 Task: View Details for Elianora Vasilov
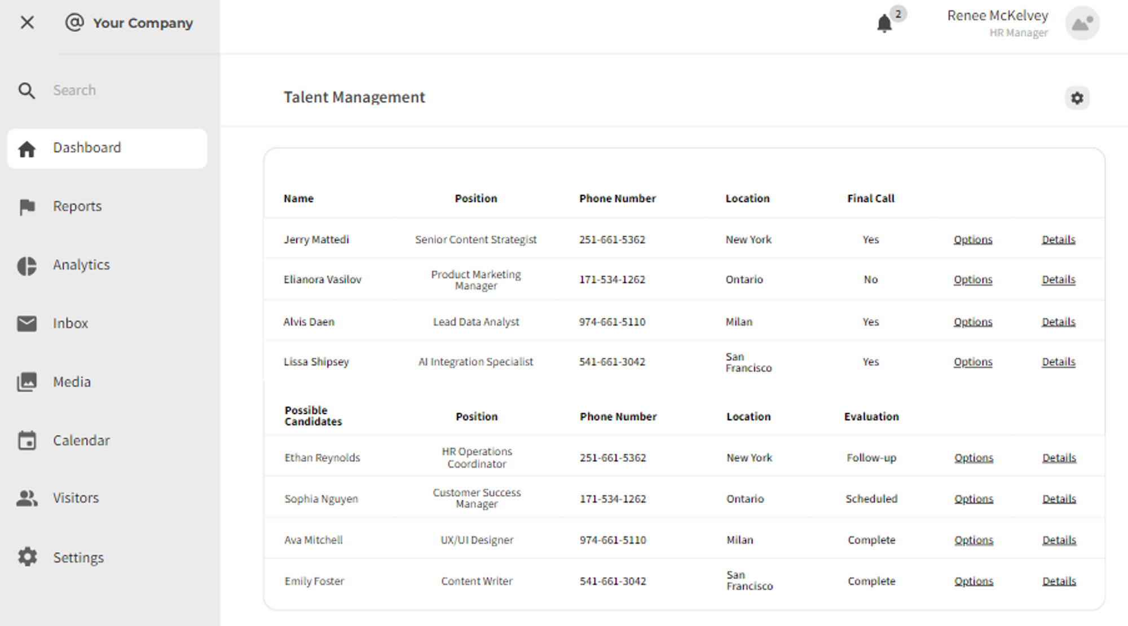1058,279
